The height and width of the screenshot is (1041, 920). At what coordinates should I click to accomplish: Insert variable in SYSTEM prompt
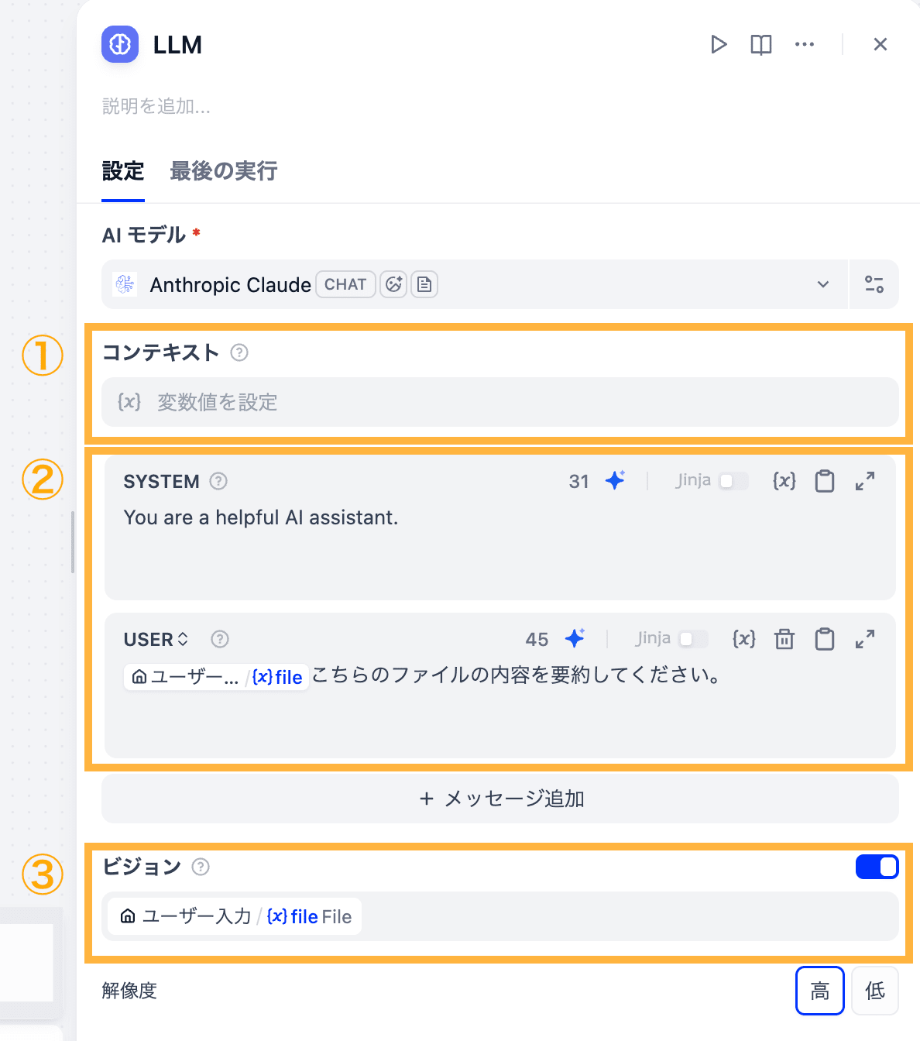coord(784,481)
